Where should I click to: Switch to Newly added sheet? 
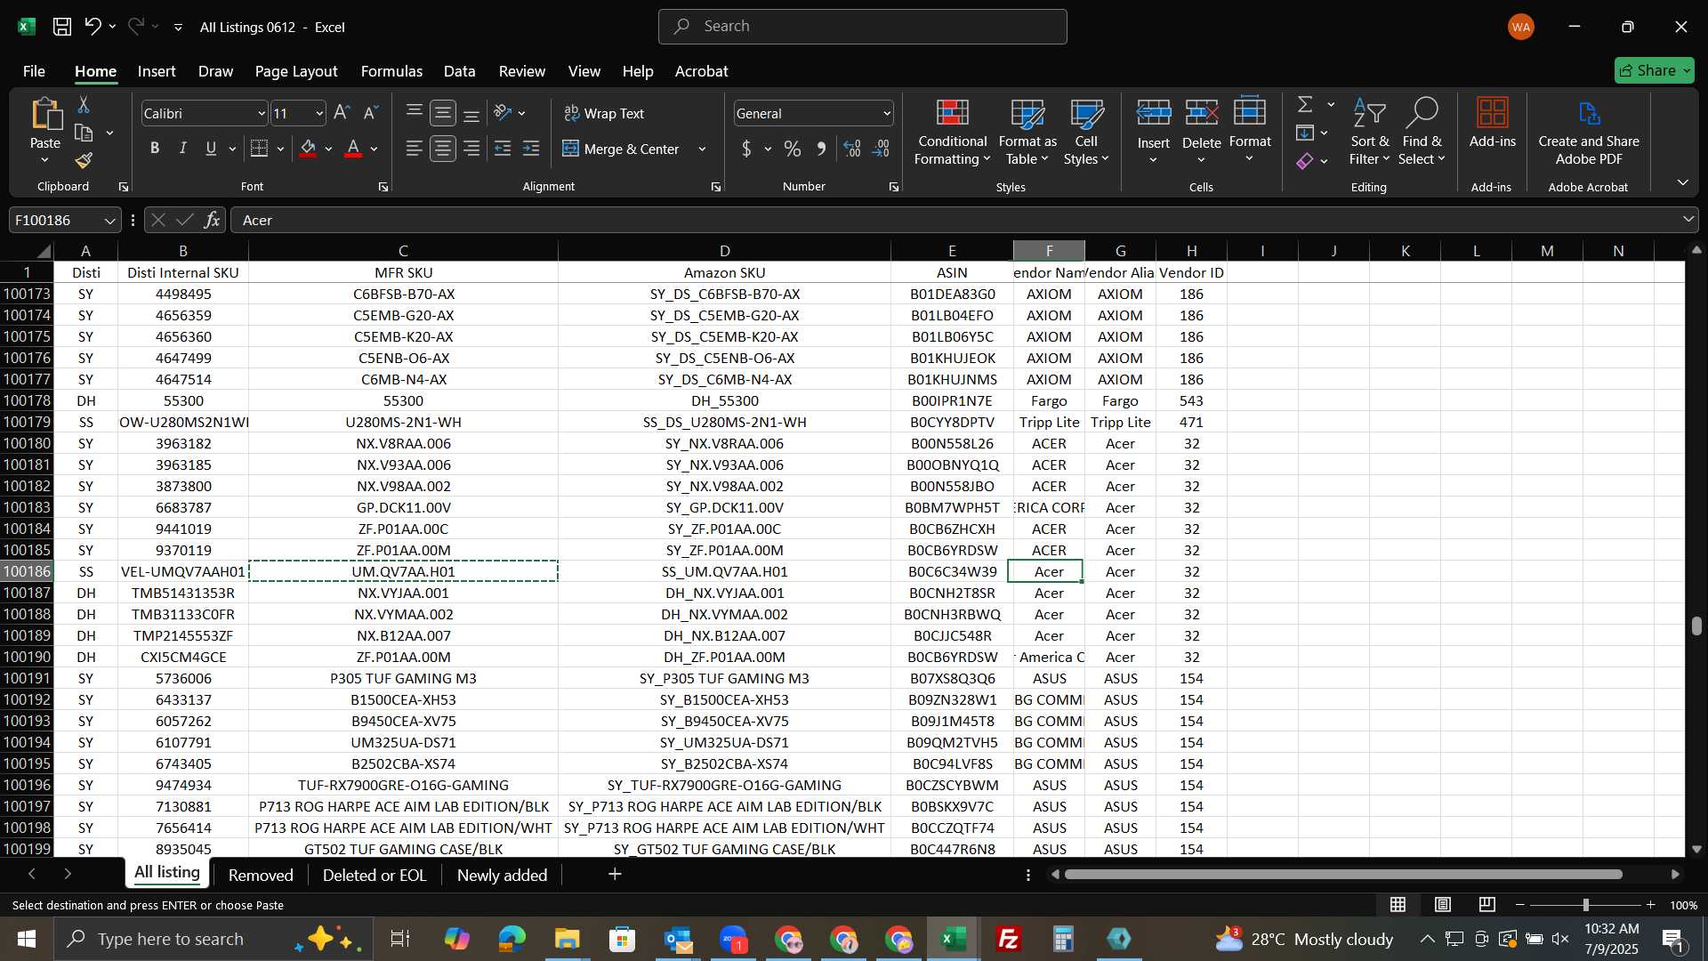tap(502, 875)
